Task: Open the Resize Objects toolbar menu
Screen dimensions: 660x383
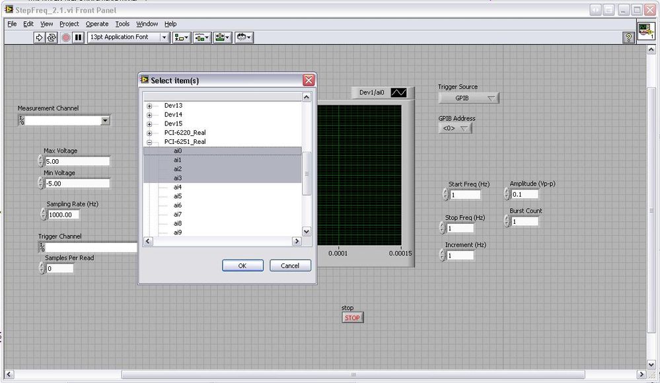Action: [223, 38]
